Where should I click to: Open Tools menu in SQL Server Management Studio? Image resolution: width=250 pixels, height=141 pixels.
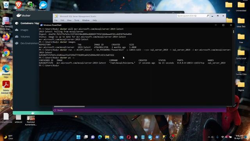tap(77, 20)
